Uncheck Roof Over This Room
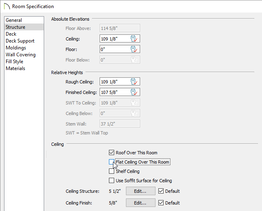This screenshot has height=211, width=262. tap(111, 153)
